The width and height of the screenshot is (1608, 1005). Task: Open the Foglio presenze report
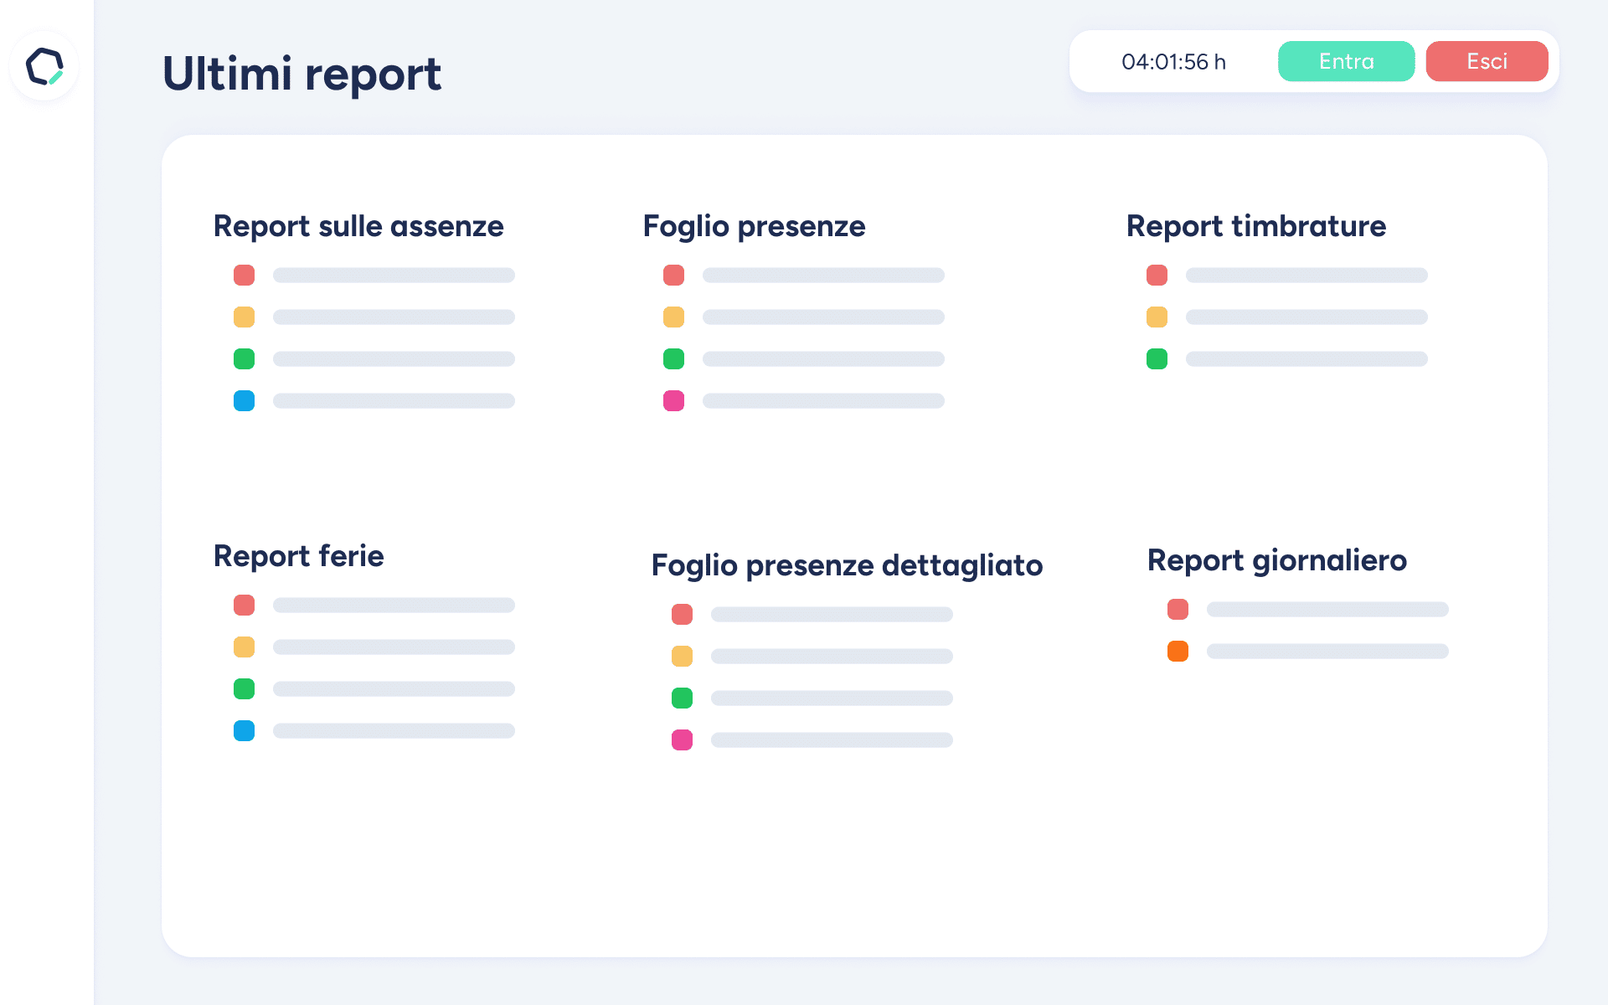tap(754, 225)
